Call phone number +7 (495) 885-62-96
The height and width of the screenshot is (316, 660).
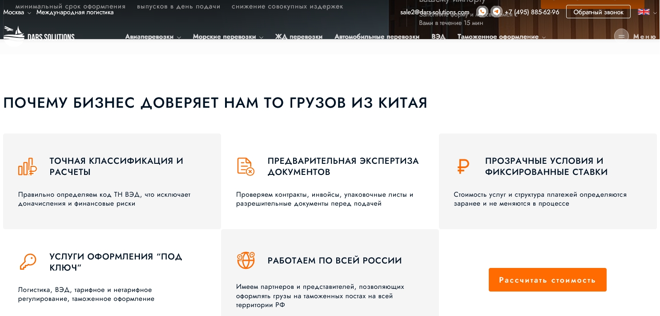532,12
